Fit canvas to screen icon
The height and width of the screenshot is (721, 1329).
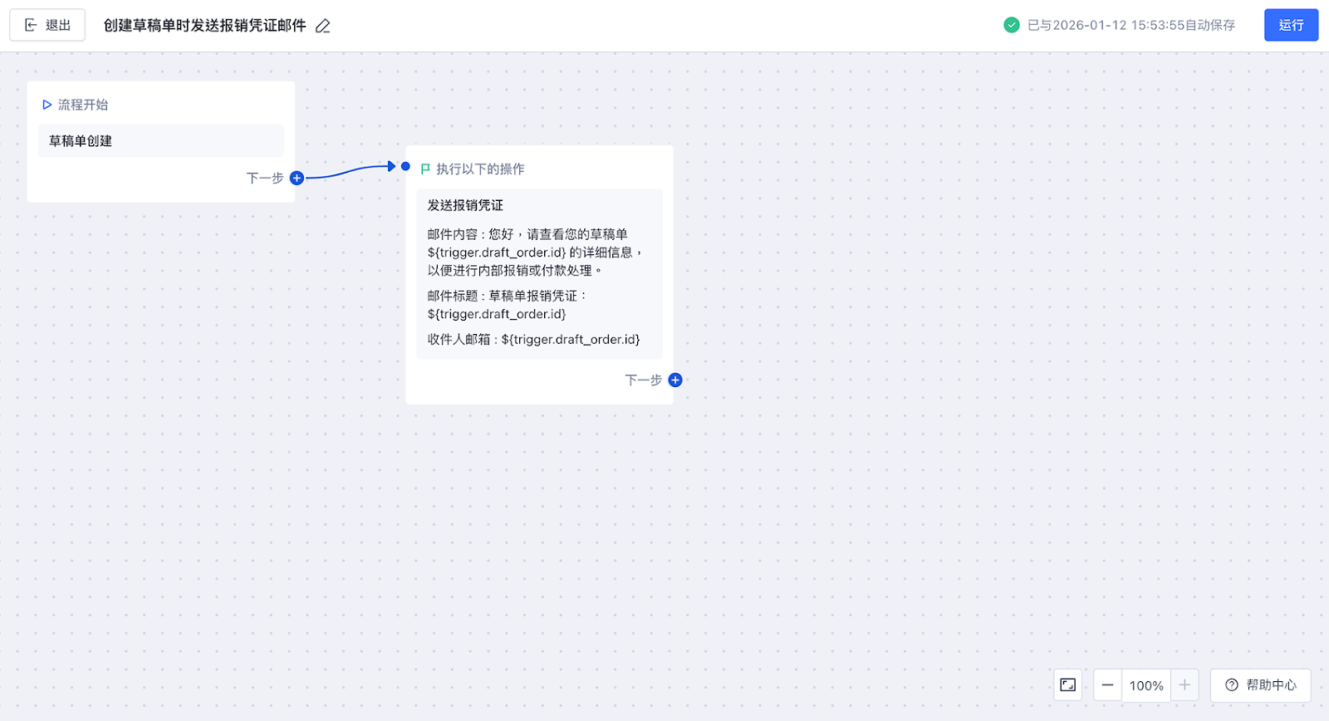coord(1068,685)
